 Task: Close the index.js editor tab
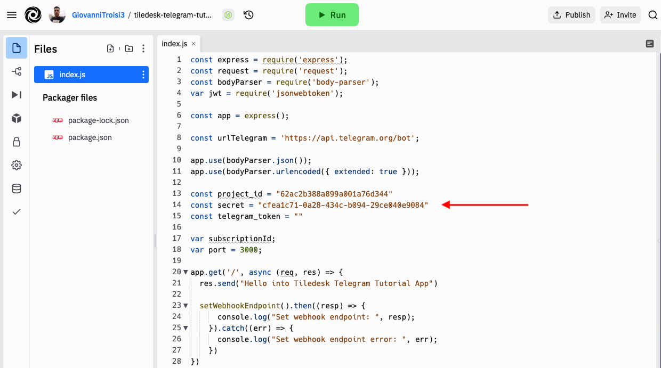pyautogui.click(x=194, y=44)
